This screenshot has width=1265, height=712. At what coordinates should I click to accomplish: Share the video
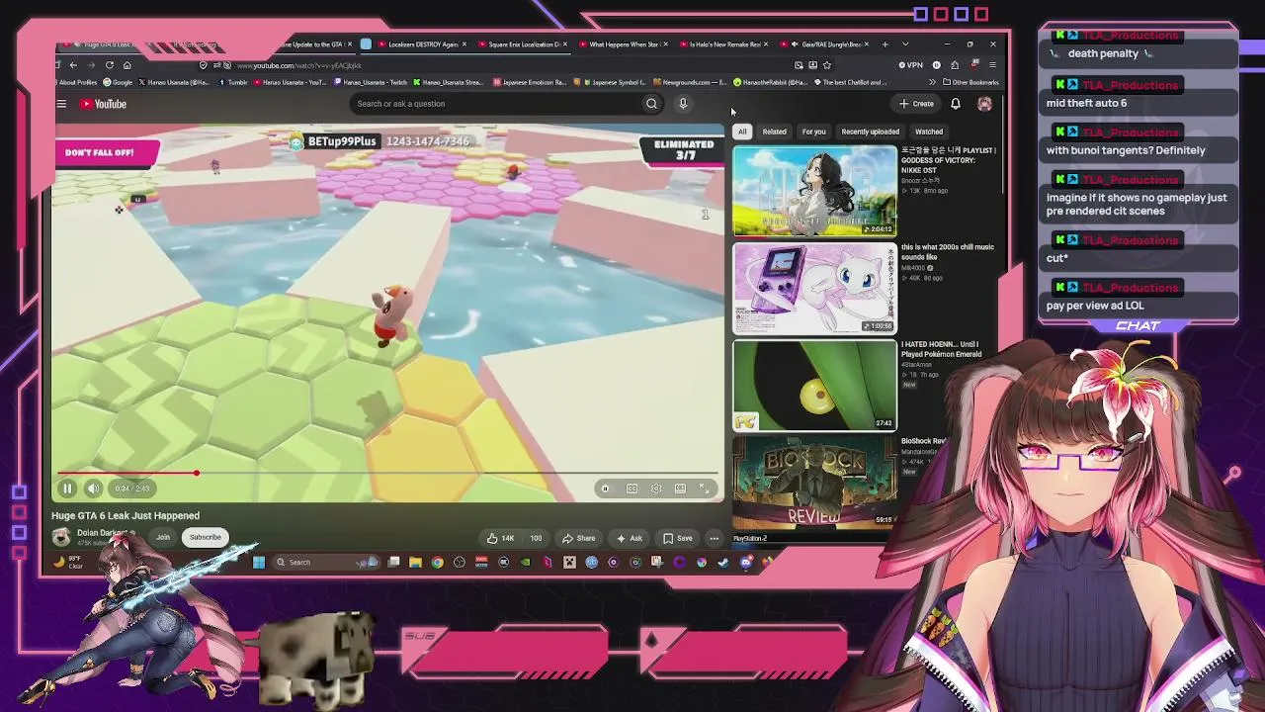(579, 538)
